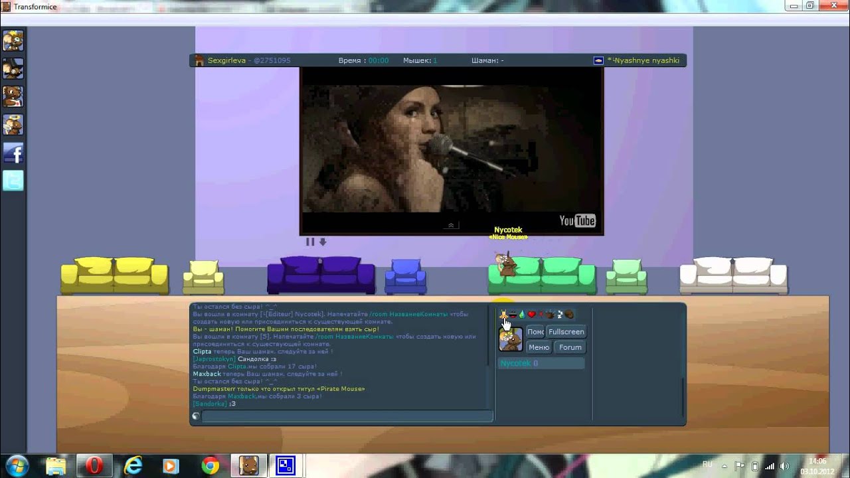Launch Opera from the taskbar
Viewport: 850px width, 478px height.
tap(94, 465)
